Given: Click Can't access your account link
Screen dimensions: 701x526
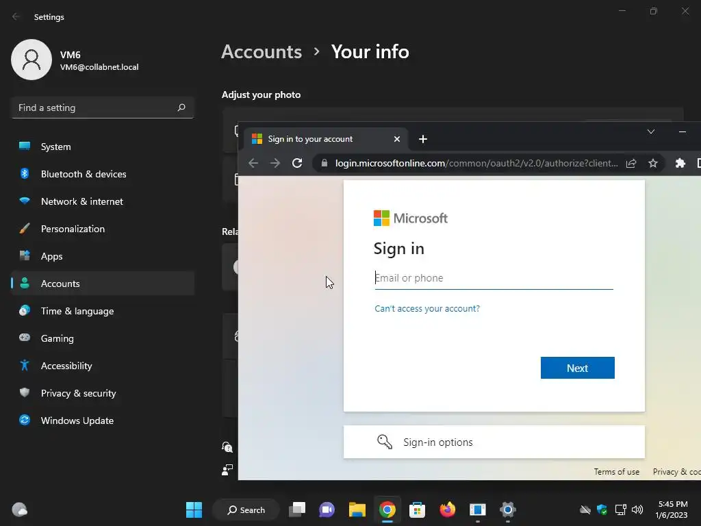Looking at the screenshot, I should [427, 309].
